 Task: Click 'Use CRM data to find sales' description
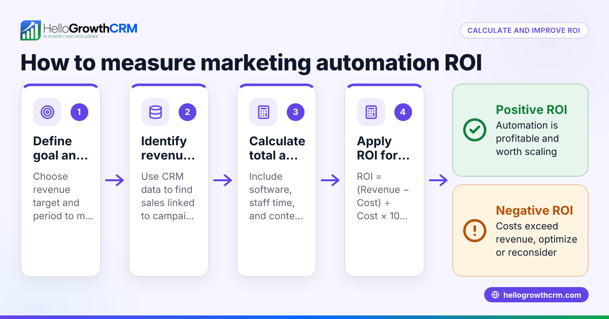point(168,196)
